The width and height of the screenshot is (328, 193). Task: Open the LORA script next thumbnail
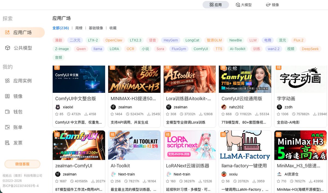[190, 145]
